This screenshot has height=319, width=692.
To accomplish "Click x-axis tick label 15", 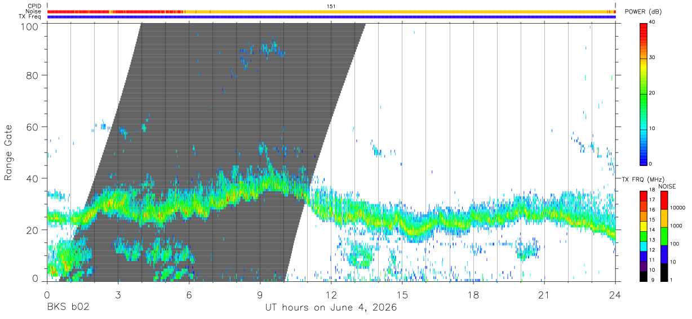I will (x=402, y=295).
